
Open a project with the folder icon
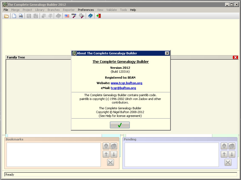pos(7,16)
